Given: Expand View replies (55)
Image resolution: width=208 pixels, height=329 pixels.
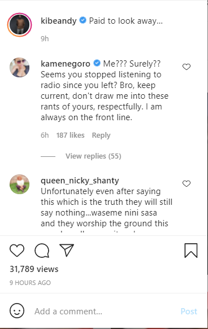Looking at the screenshot, I should (x=93, y=156).
